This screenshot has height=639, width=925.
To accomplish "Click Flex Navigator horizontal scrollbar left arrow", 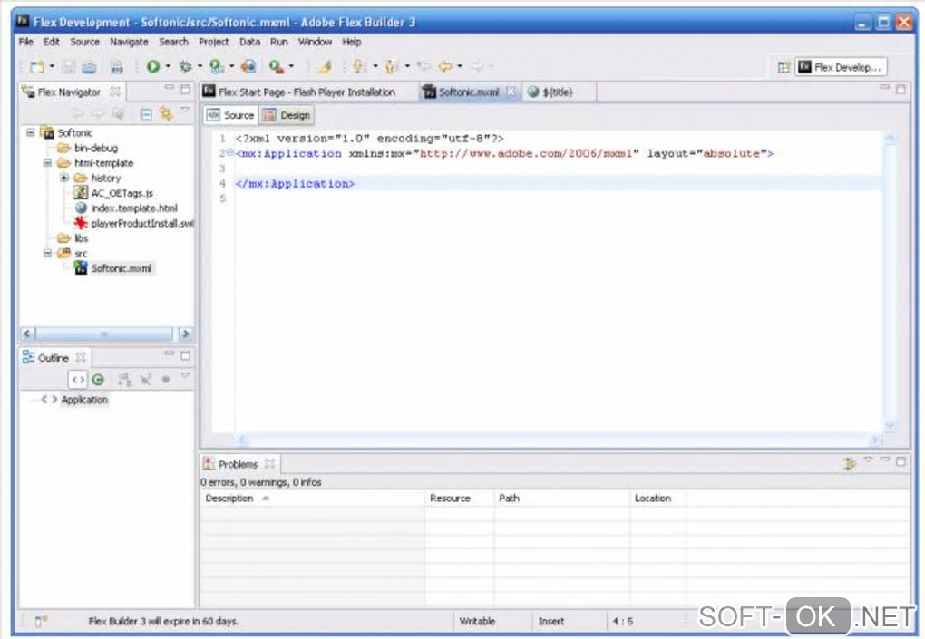I will [x=27, y=334].
